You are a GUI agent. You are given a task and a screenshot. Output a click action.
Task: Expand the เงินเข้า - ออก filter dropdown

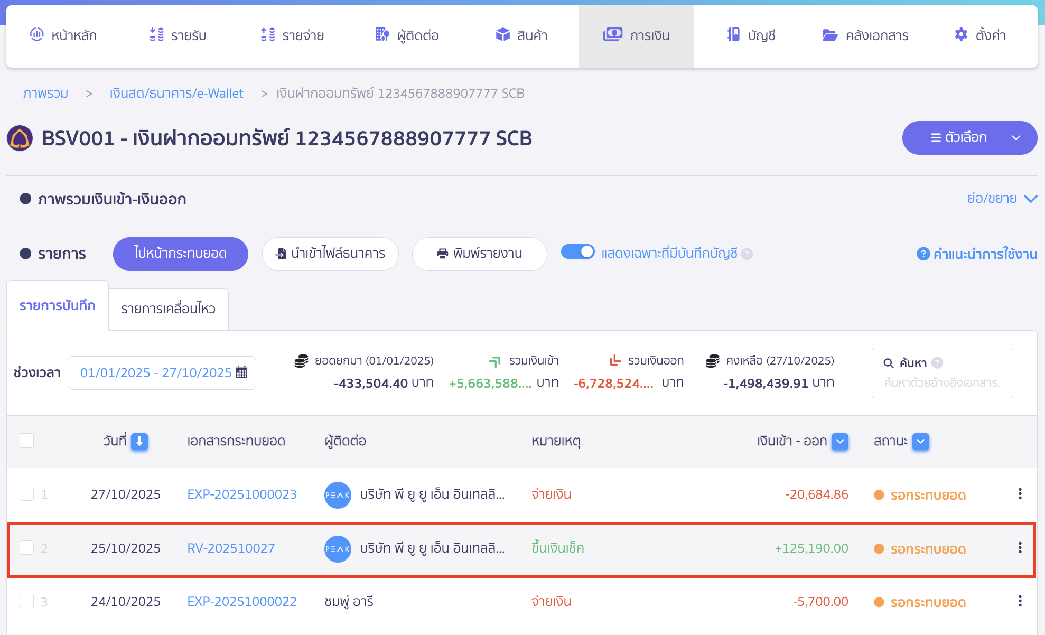pyautogui.click(x=840, y=441)
